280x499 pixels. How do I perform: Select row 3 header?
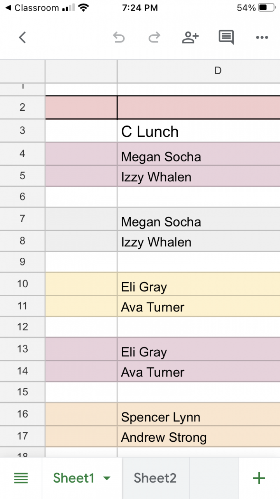(23, 130)
